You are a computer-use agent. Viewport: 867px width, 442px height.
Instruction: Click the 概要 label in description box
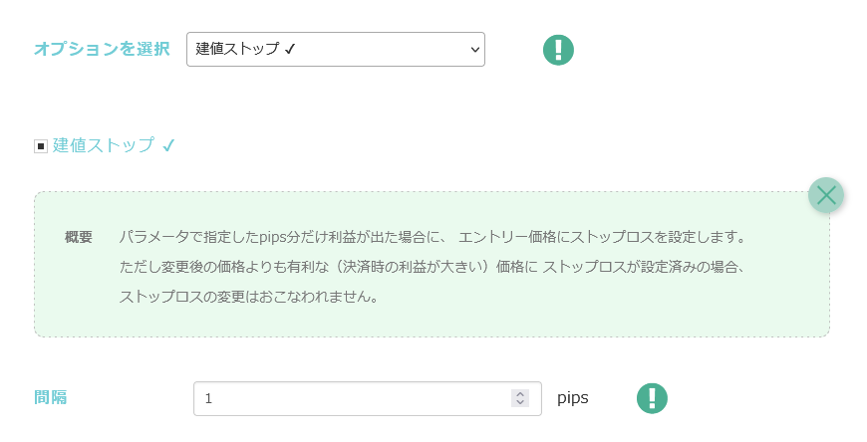(x=79, y=237)
